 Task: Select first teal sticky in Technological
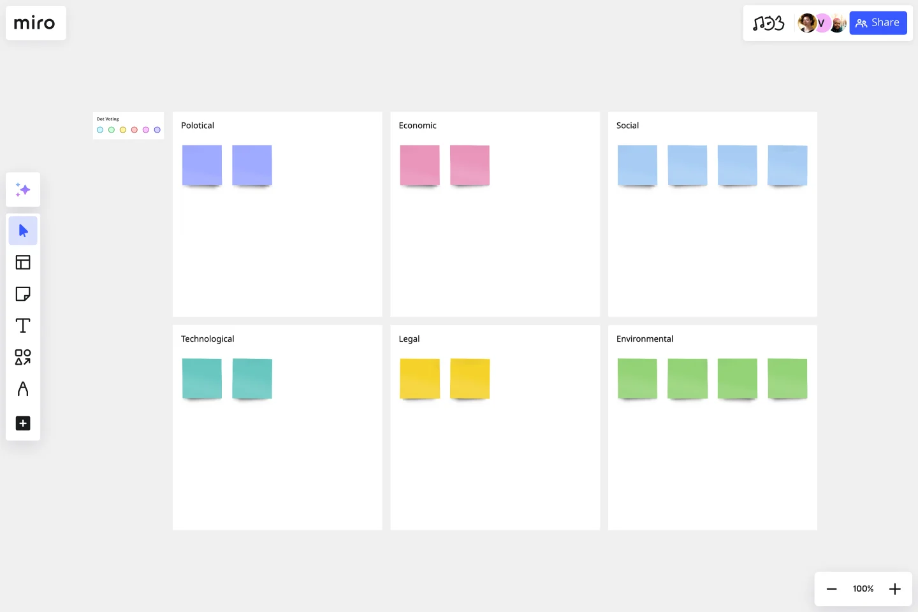click(x=202, y=379)
